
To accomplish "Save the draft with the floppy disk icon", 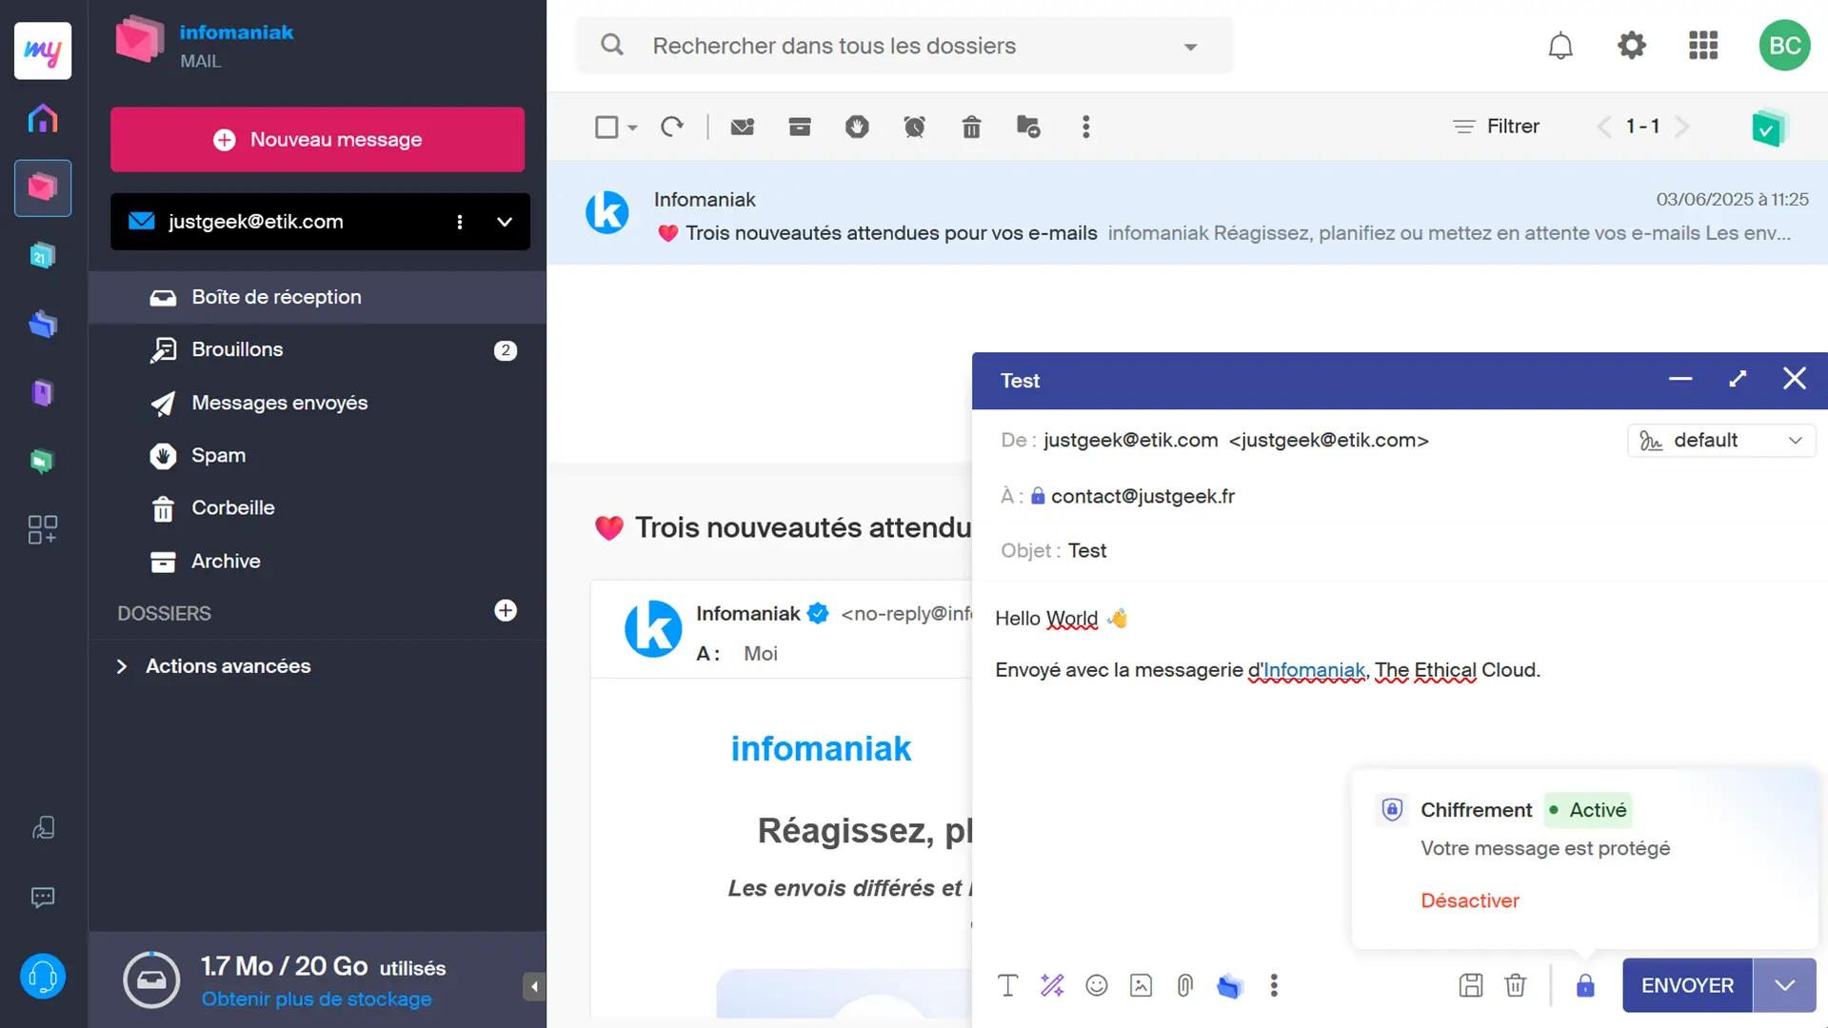I will [x=1471, y=985].
